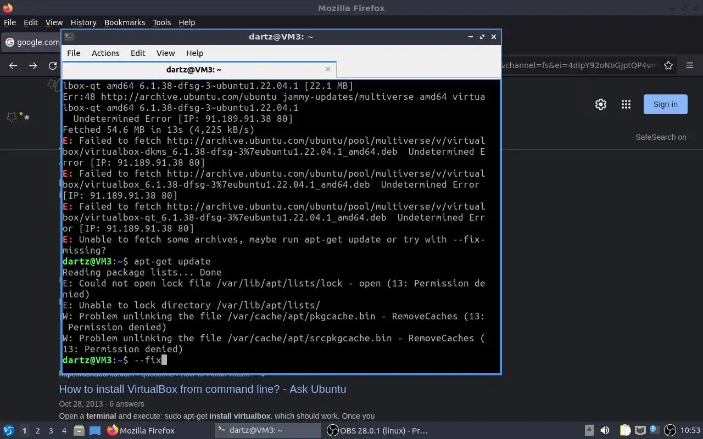
Task: Click the 'apt-get update' command line
Action: coord(137,261)
